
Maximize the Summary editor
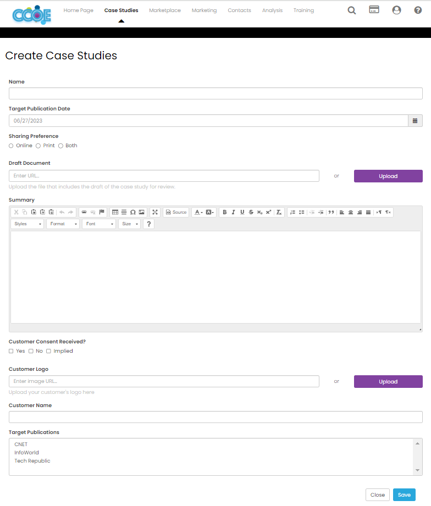point(155,212)
